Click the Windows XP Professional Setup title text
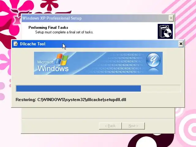The image size is (196, 147). pos(52,18)
